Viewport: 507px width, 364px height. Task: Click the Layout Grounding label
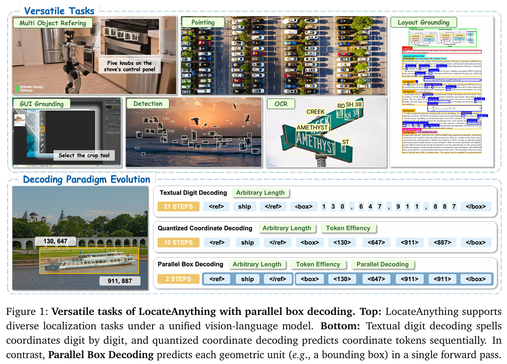pos(423,22)
